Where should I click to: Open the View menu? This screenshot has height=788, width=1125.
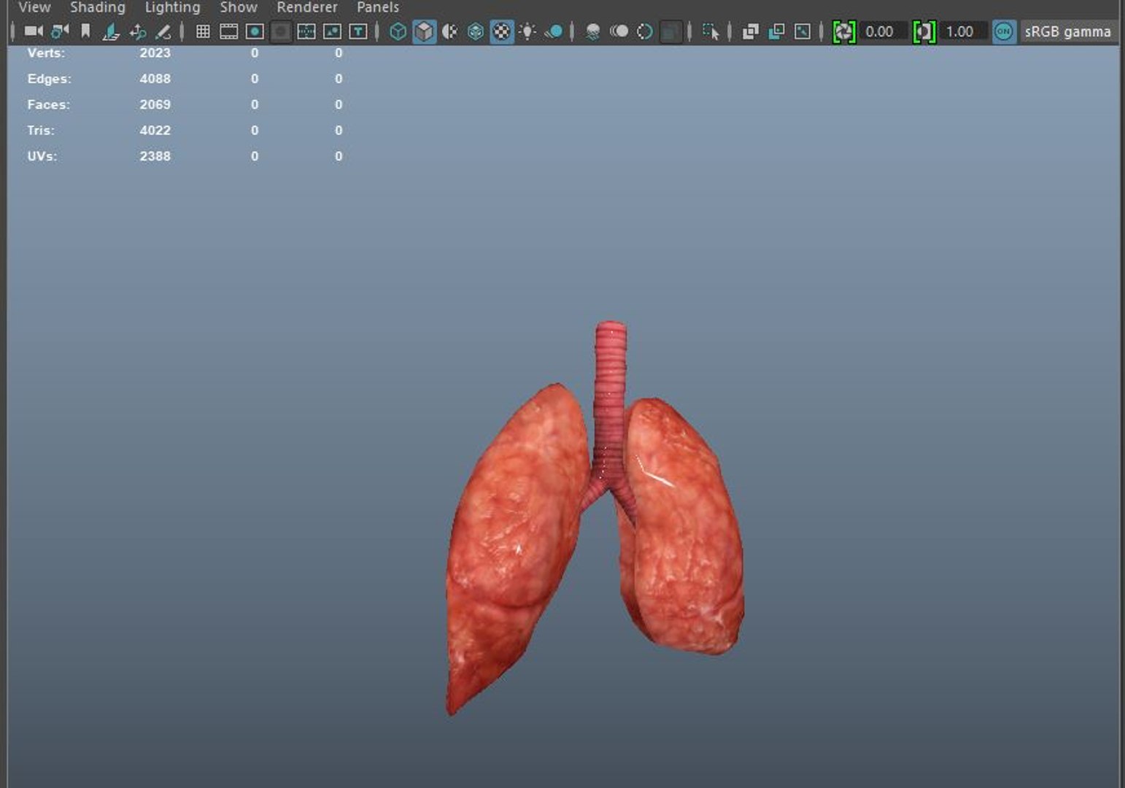[x=34, y=7]
